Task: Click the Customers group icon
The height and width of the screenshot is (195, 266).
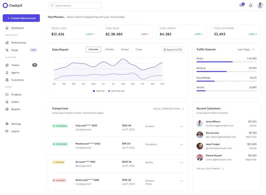Action: pos(7,80)
